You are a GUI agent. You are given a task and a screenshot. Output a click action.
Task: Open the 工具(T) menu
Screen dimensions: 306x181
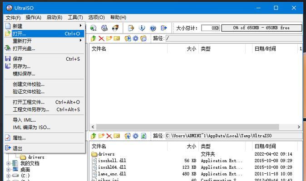[x=75, y=18]
